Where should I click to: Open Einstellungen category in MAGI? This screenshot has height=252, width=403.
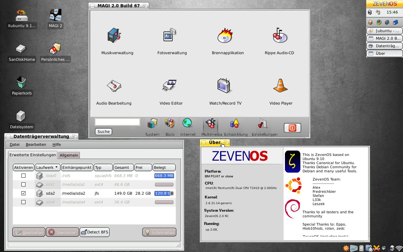(264, 127)
